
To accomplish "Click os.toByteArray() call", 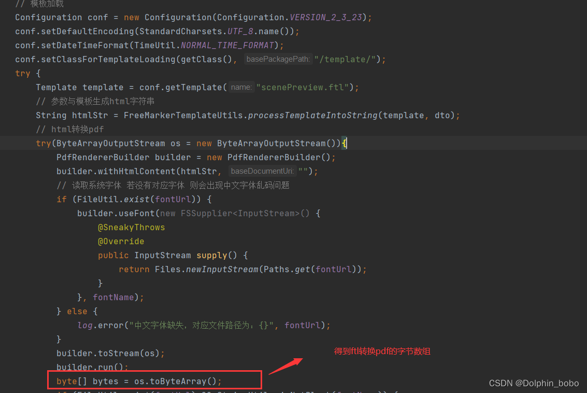I will tap(175, 382).
